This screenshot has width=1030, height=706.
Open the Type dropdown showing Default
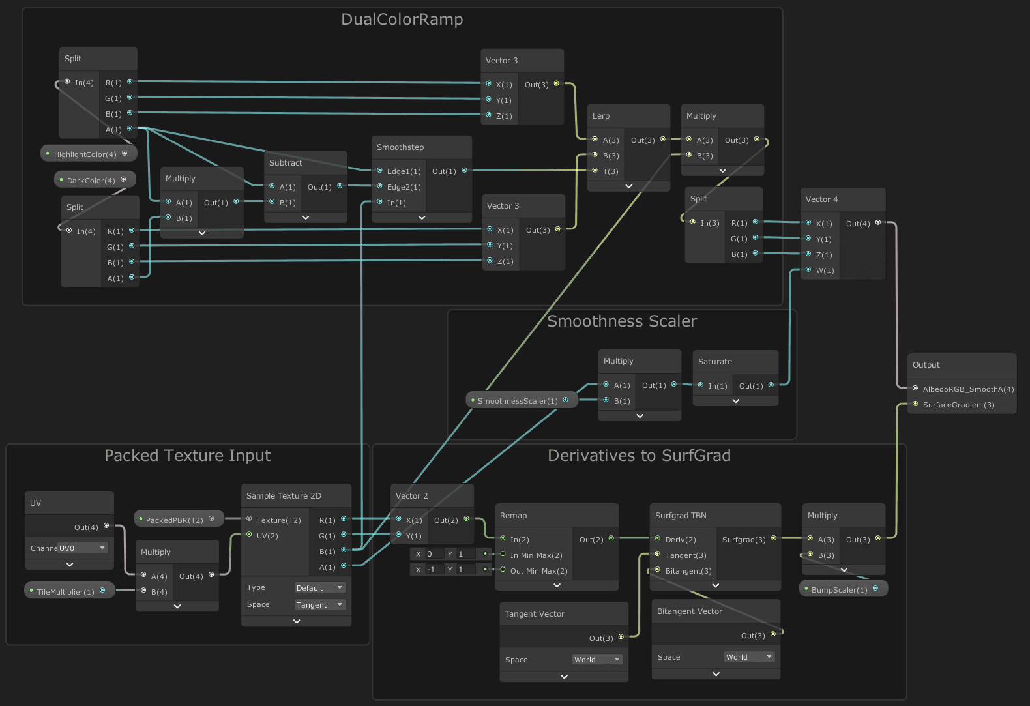(319, 588)
